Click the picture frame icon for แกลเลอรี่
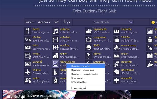Image resolution: width=157 pixels, height=99 pixels. point(28,64)
